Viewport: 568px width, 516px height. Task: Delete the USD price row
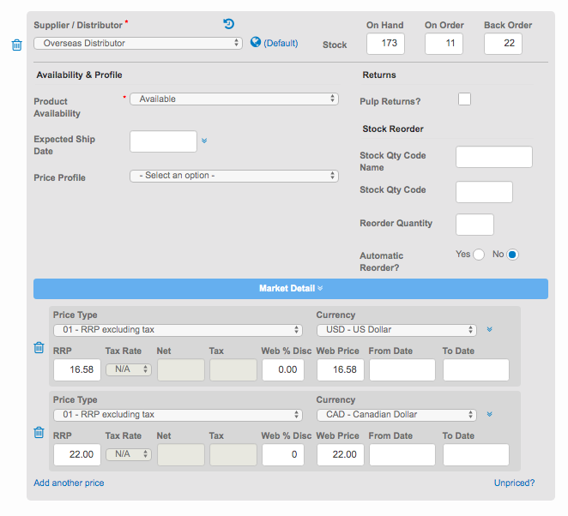[39, 347]
